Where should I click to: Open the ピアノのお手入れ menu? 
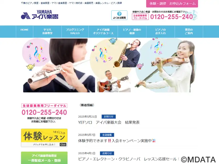160,31
